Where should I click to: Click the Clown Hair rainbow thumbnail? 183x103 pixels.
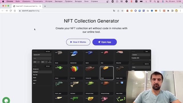click(76, 73)
